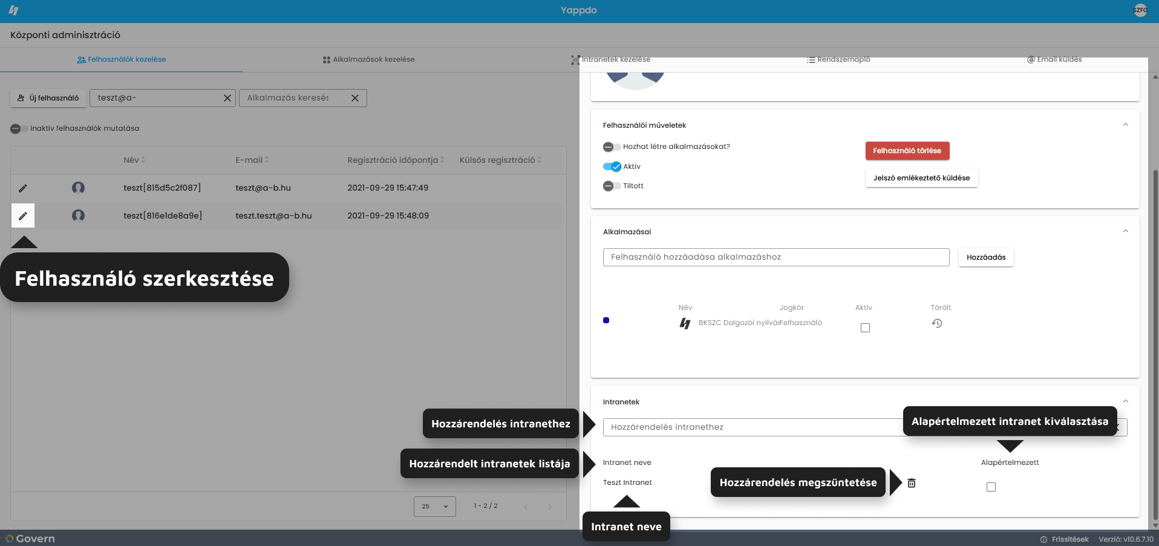Click the edit pencil for teszt[815d5c2f087]
1159x546 pixels.
coord(23,188)
